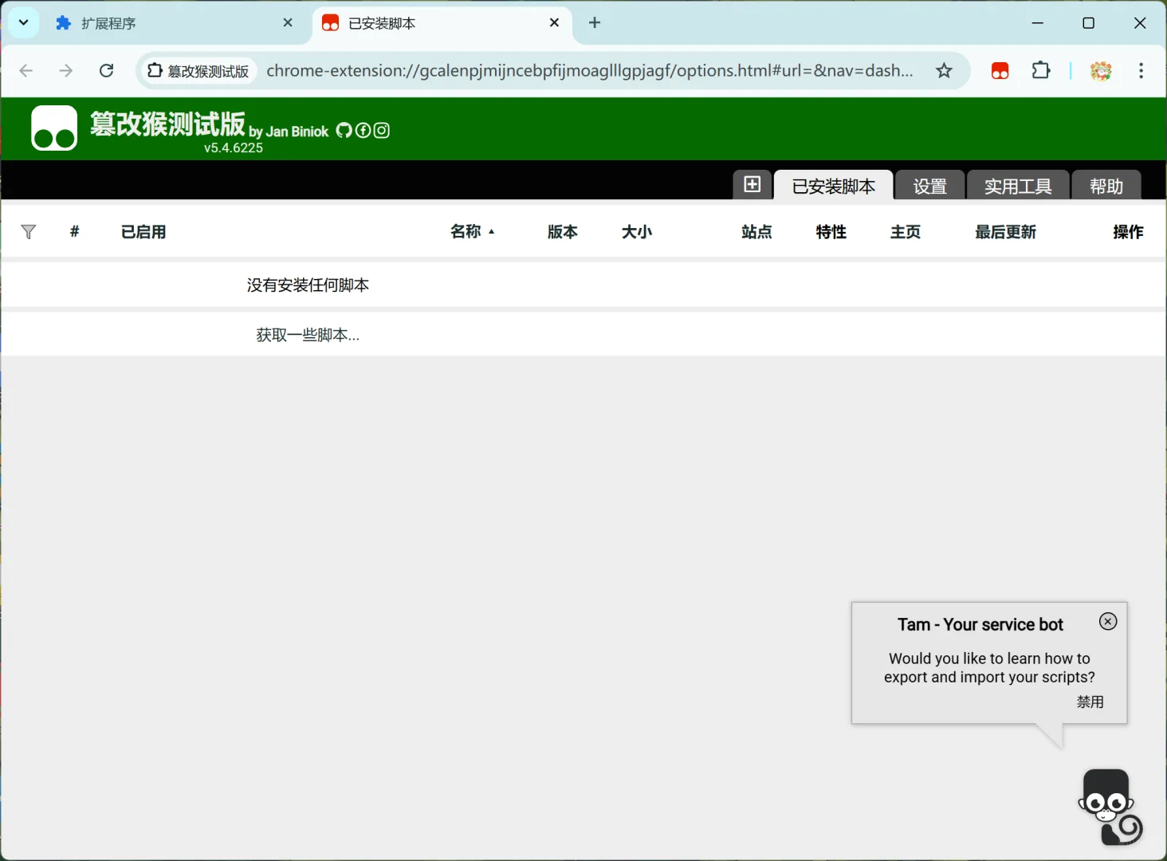Bookmark the page with the star icon

pos(944,70)
